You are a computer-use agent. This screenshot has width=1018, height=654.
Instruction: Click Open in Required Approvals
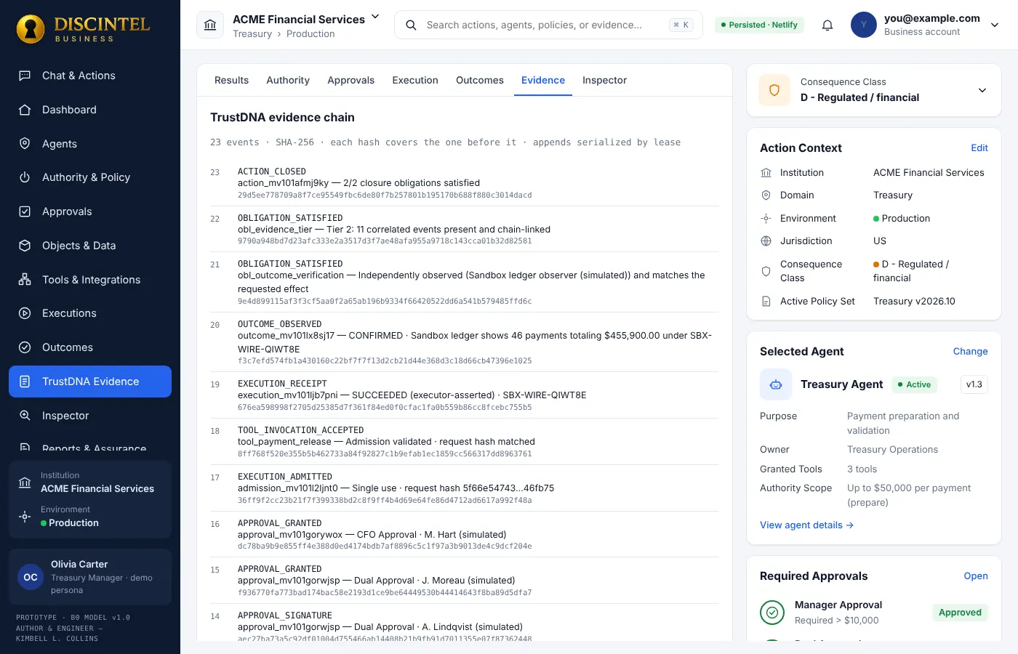[x=976, y=576]
